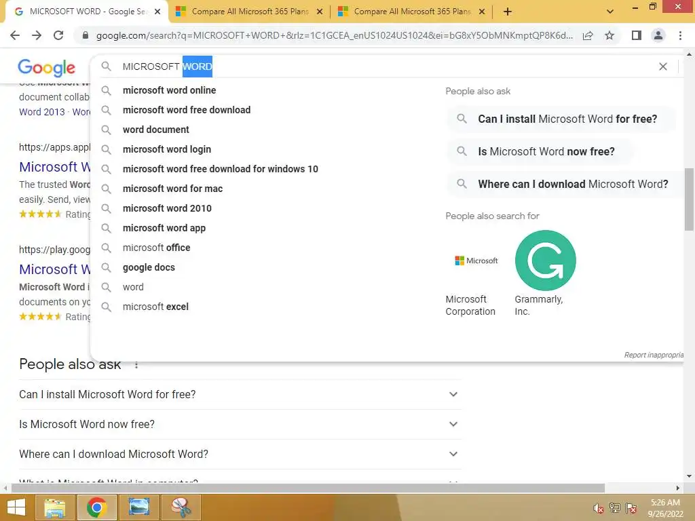Switch to first Compare All Microsoft 365 Plans tab
The height and width of the screenshot is (521, 695).
[248, 12]
